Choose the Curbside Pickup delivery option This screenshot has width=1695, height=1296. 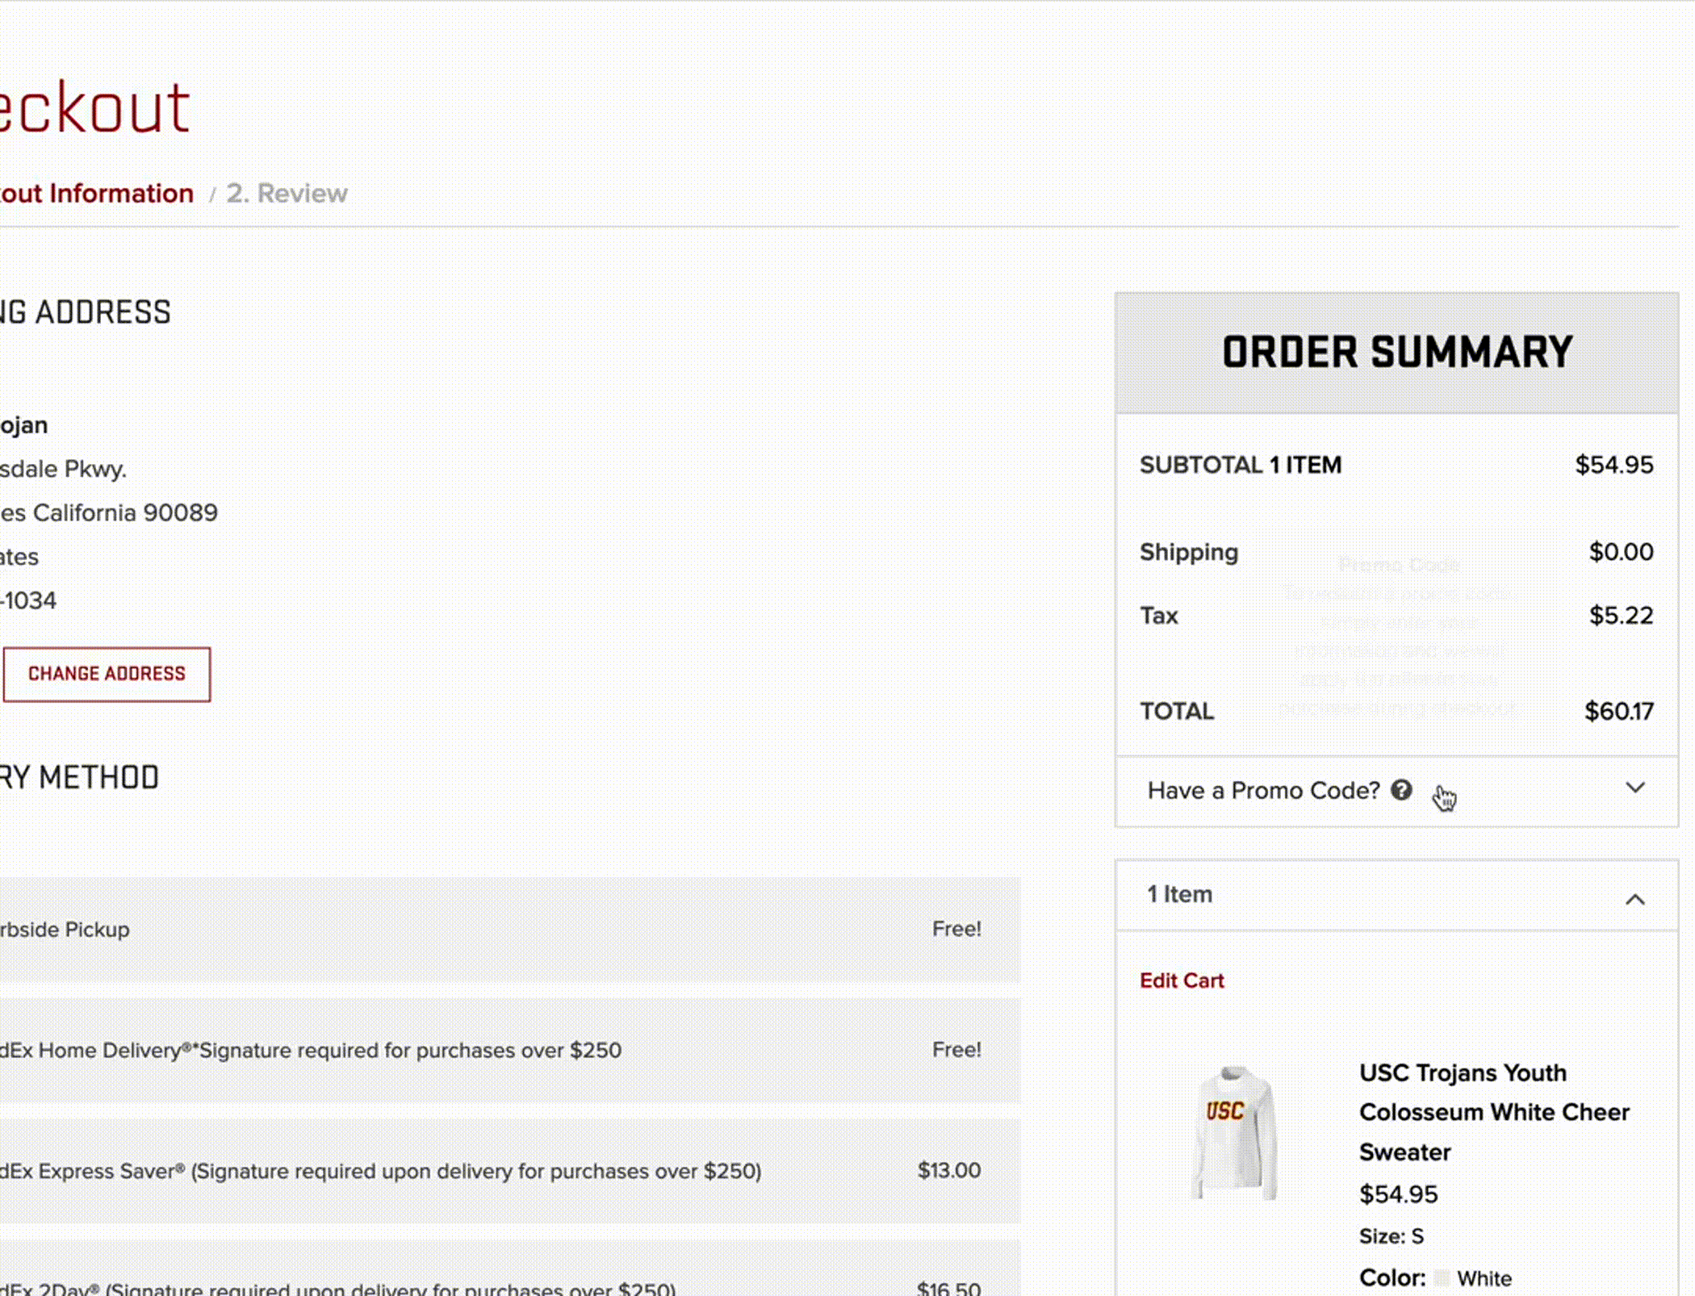pos(509,930)
